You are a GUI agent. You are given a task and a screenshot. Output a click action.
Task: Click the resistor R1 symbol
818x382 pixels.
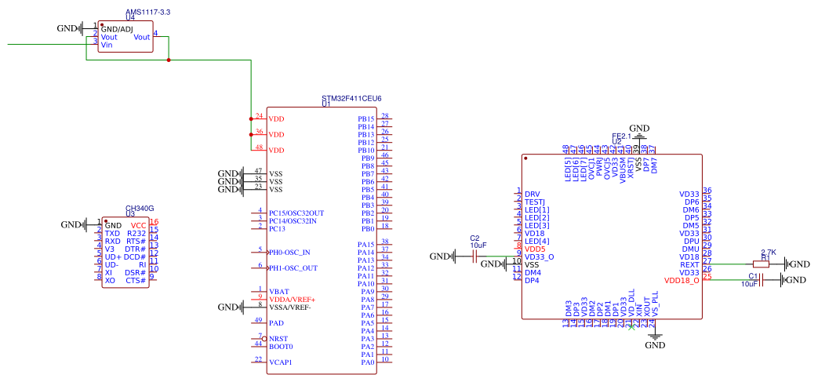(x=761, y=264)
